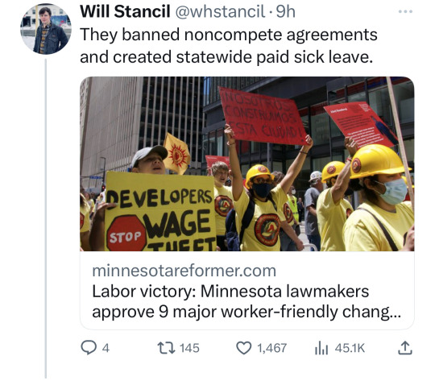Click the retweet count 145

189,348
